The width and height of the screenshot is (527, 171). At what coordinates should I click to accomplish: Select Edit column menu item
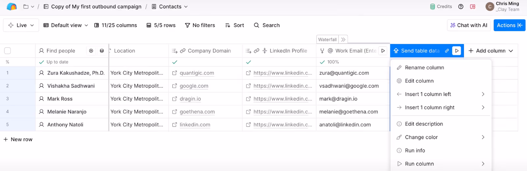[441, 81]
